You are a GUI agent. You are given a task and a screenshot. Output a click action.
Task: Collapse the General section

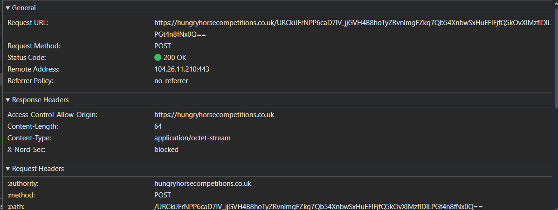[x=8, y=8]
